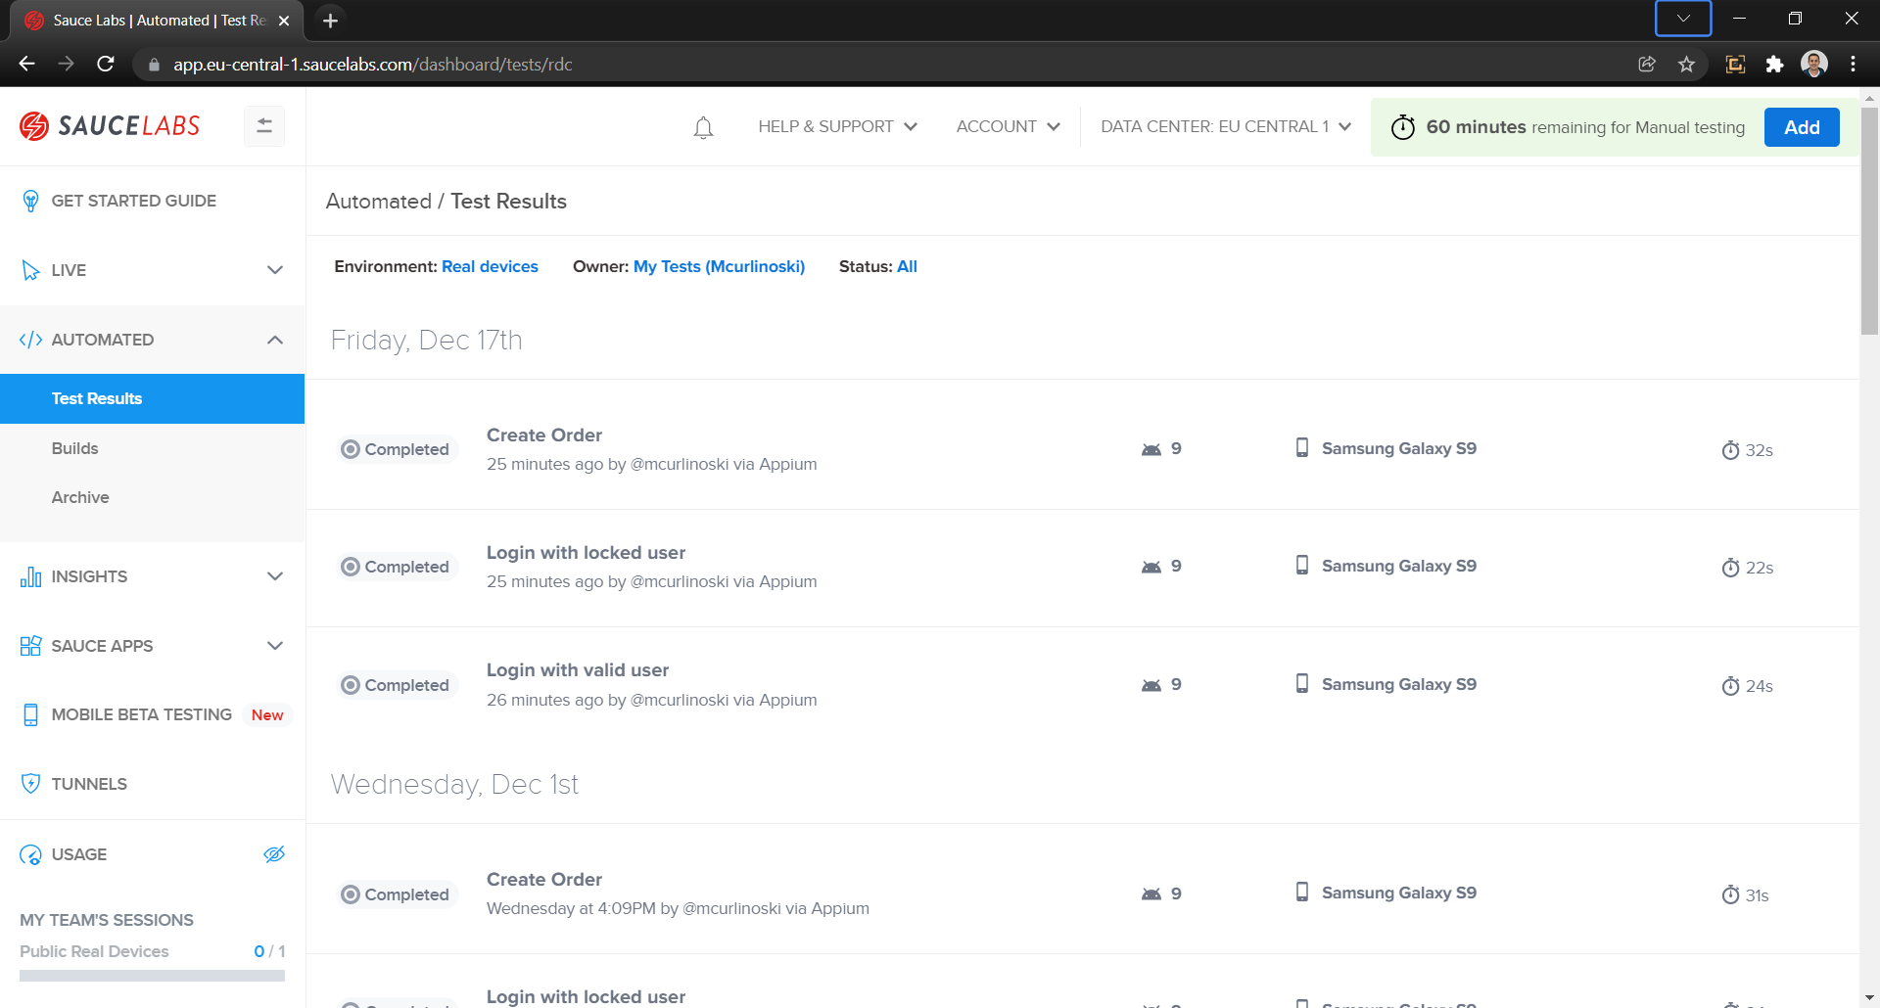
Task: Click the Live cursor icon
Action: coord(30,270)
